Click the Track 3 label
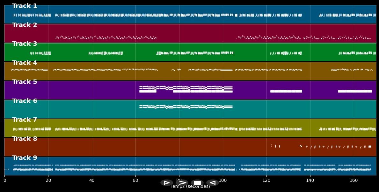 [25, 44]
